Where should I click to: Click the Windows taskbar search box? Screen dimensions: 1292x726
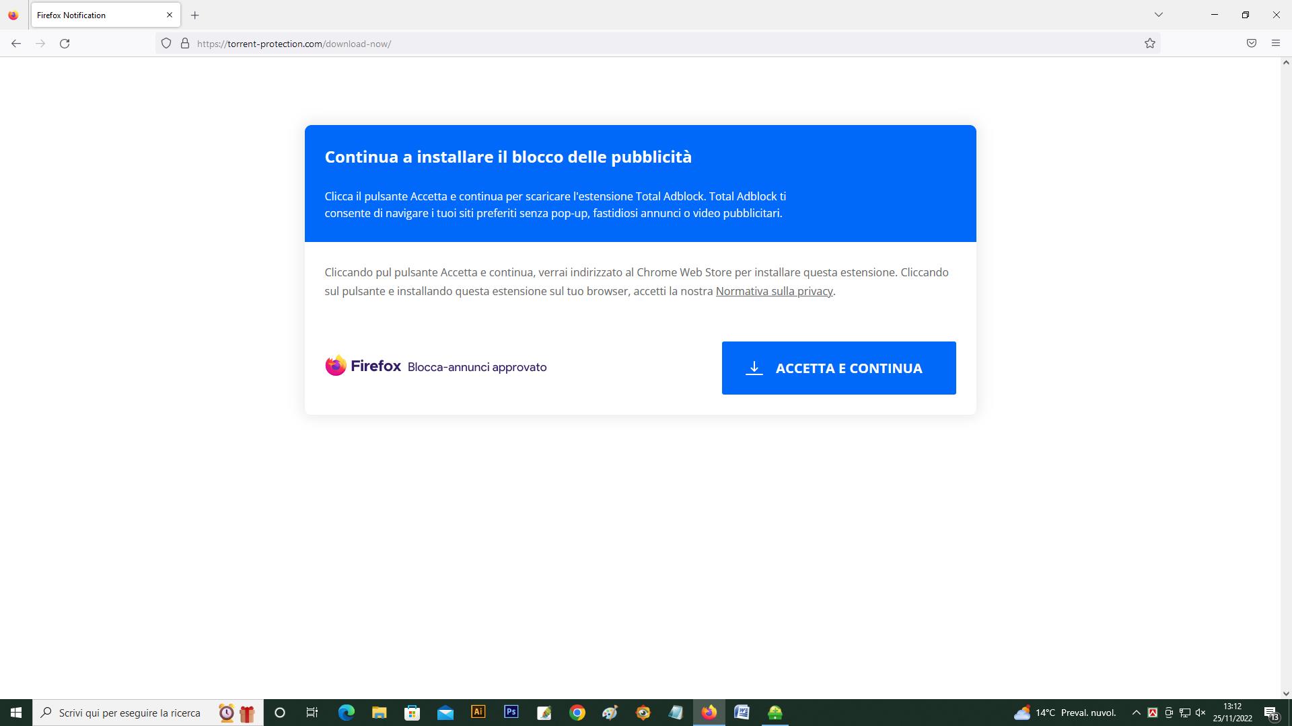click(x=129, y=713)
